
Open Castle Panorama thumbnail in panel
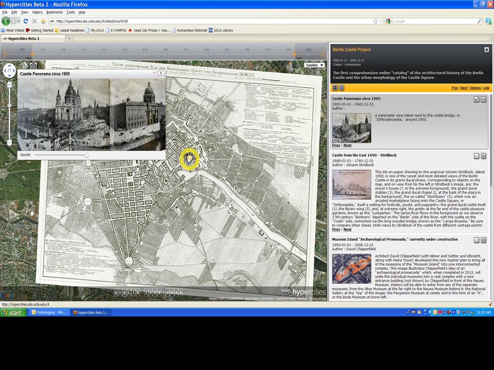351,128
